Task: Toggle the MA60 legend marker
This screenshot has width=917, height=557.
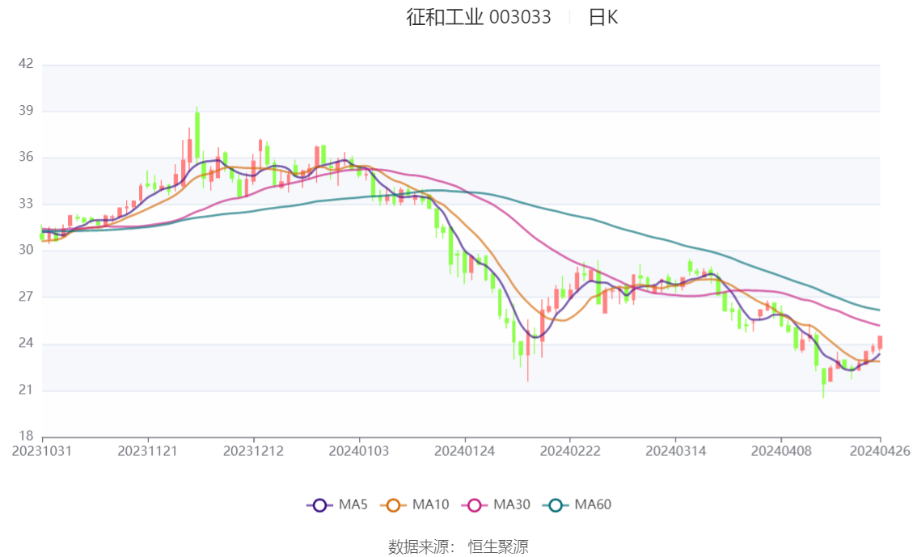Action: pos(556,505)
